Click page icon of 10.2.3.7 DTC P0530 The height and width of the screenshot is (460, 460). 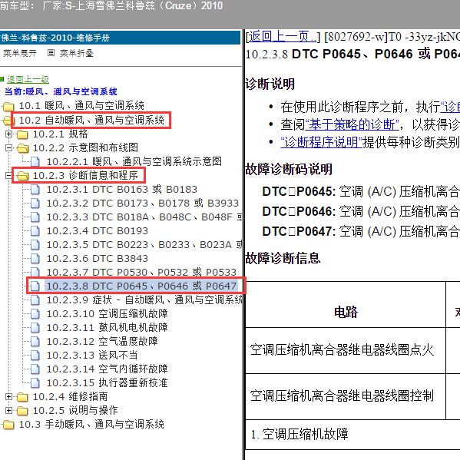pos(35,272)
